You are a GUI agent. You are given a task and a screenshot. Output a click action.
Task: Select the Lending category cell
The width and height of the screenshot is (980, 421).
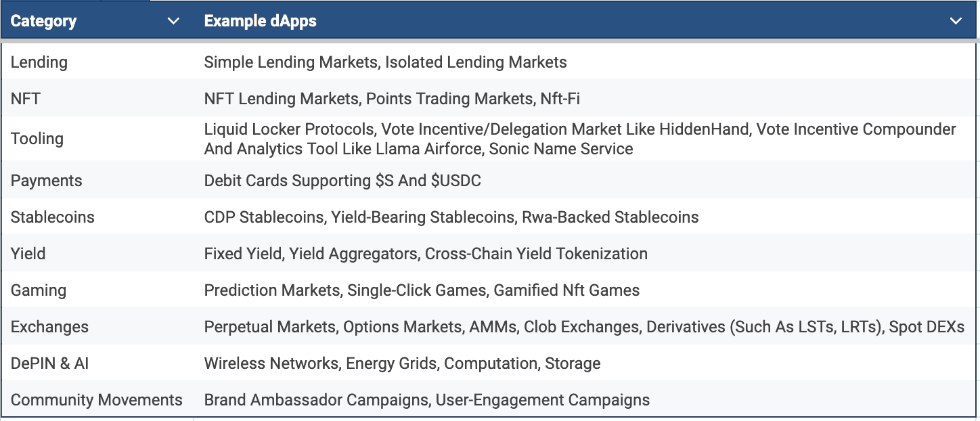point(97,62)
